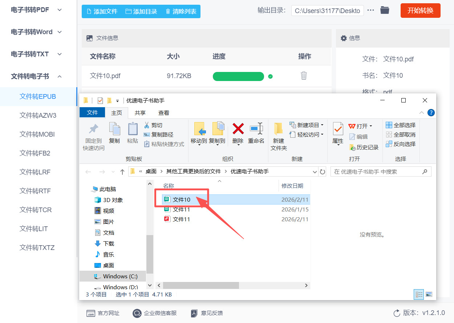Image resolution: width=454 pixels, height=323 pixels.
Task: Toggle thumbnail view in Explorer status bar
Action: (430, 294)
